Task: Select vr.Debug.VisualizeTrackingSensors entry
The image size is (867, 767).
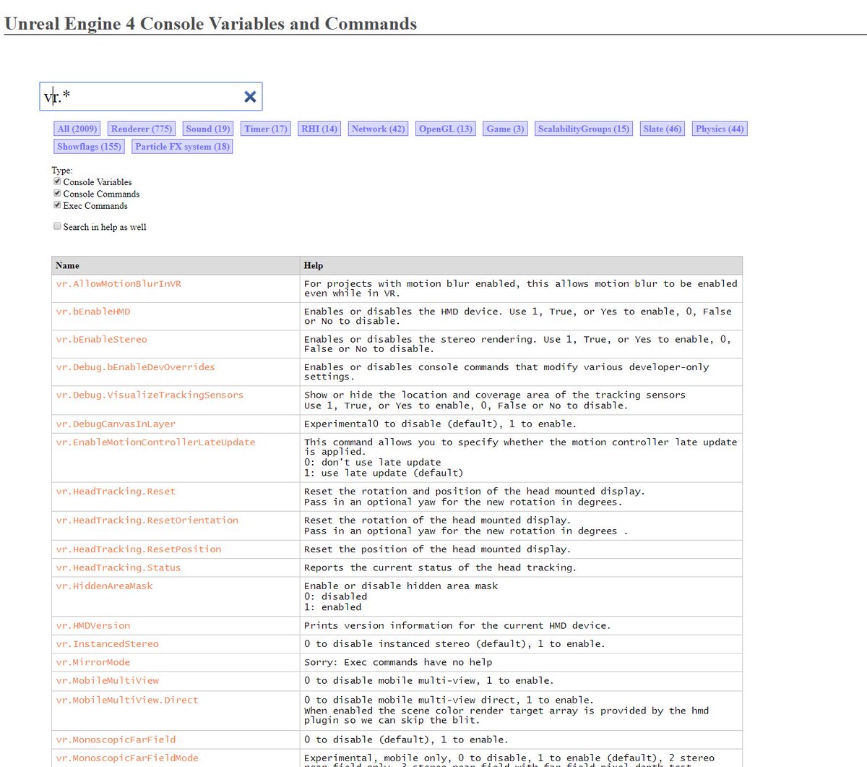Action: click(150, 395)
